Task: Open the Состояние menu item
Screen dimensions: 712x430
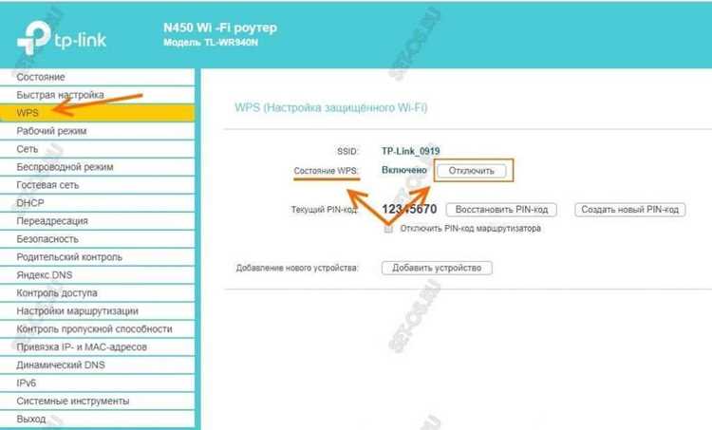Action: 97,77
